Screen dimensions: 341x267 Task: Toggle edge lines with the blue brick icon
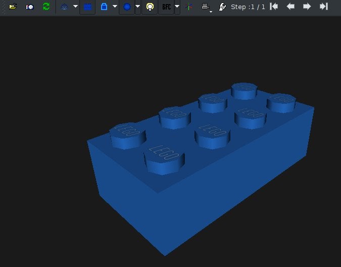104,7
